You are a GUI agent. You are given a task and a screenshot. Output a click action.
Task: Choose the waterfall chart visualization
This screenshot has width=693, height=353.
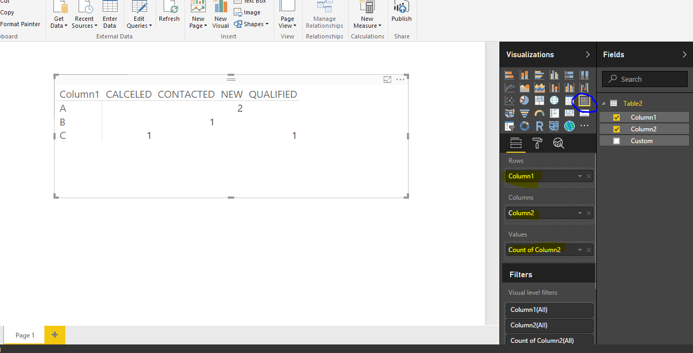coord(584,88)
